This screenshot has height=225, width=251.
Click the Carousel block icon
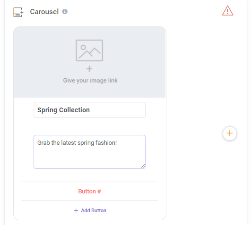pyautogui.click(x=18, y=12)
